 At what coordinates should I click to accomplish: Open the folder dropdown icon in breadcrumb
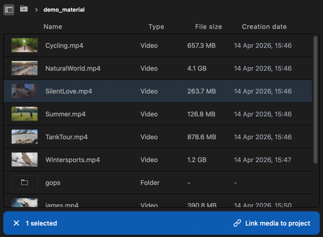[x=24, y=9]
